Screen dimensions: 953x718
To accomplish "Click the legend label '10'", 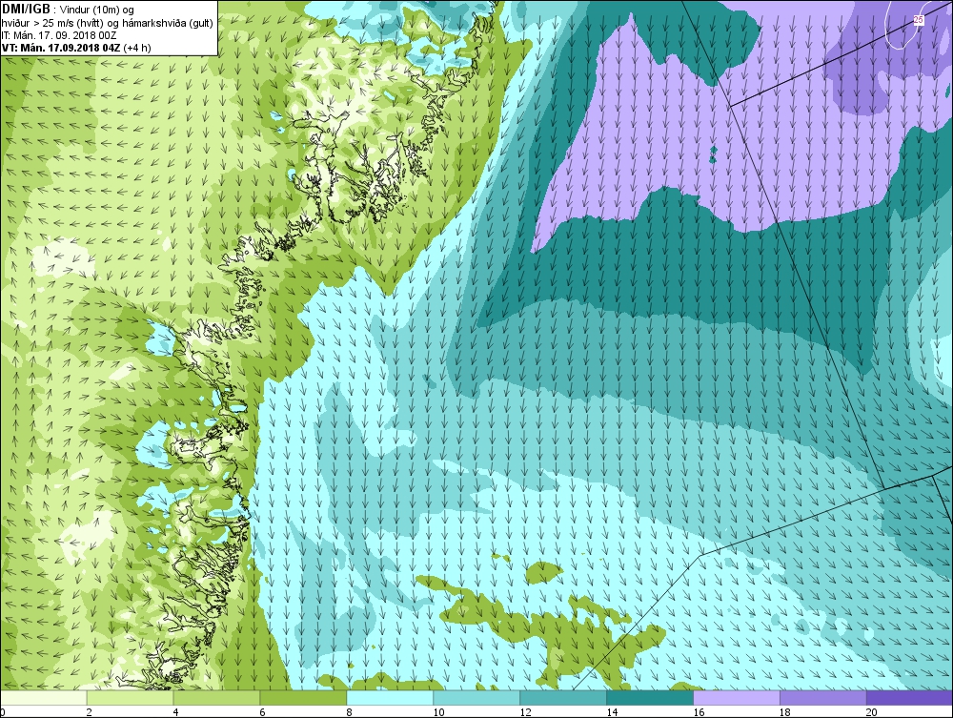I will (x=438, y=712).
